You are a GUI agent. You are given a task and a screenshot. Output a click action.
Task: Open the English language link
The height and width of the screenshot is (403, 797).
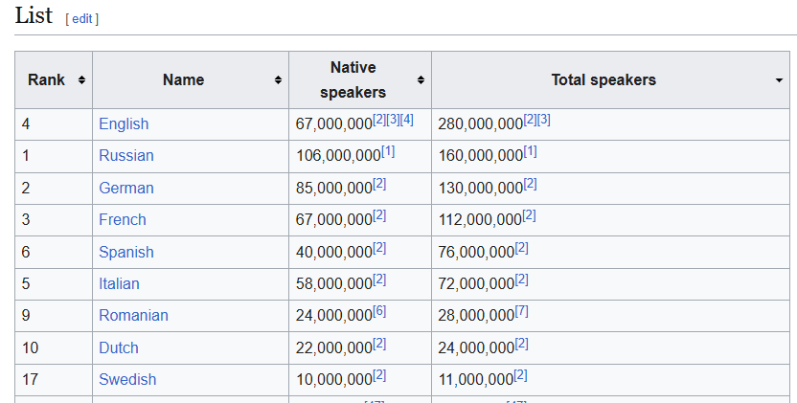pyautogui.click(x=124, y=124)
